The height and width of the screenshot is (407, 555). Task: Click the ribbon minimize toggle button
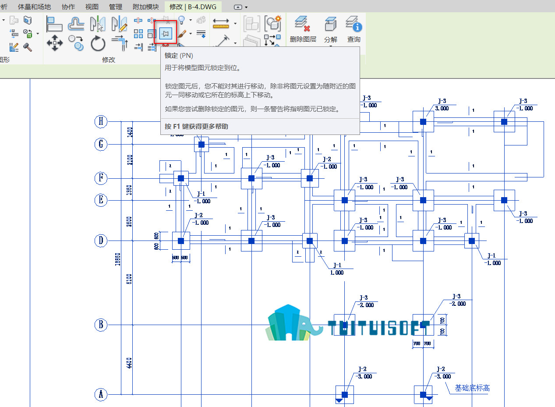point(238,7)
